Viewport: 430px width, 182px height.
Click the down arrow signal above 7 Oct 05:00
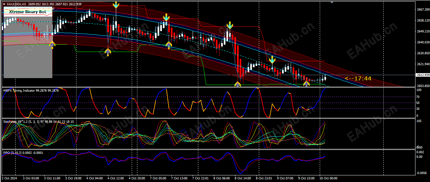click(166, 17)
